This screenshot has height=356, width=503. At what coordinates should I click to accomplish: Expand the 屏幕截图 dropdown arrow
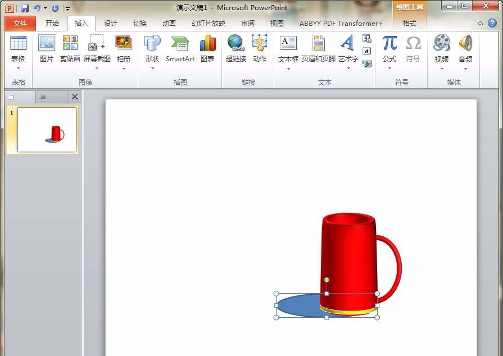pyautogui.click(x=97, y=69)
